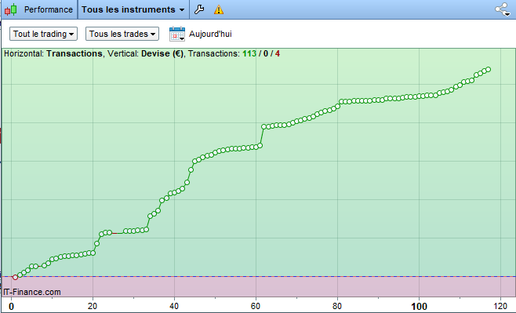
Task: Click the red first data point marker
Action: point(15,277)
